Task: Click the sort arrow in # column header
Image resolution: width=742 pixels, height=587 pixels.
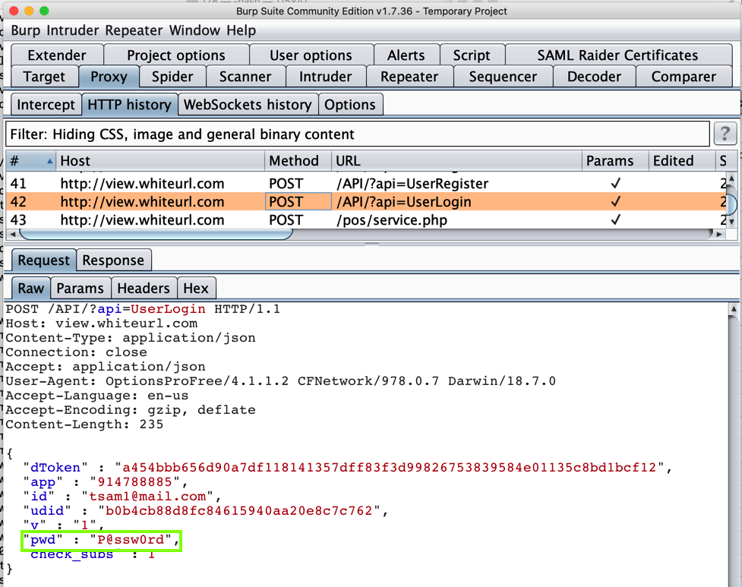Action: [50, 161]
